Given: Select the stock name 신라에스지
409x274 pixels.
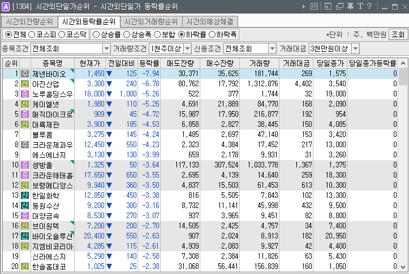Looking at the screenshot, I should (x=49, y=257).
